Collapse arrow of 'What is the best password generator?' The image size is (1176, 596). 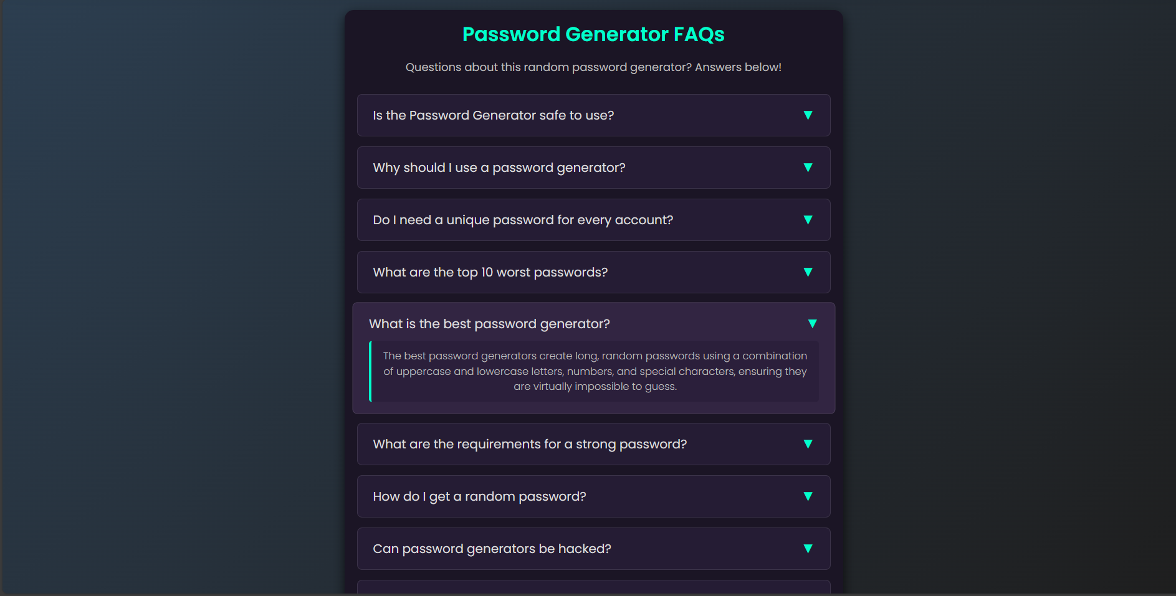(x=812, y=324)
